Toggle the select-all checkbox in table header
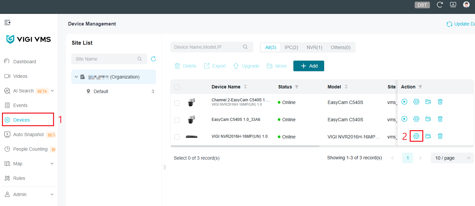 (x=177, y=87)
